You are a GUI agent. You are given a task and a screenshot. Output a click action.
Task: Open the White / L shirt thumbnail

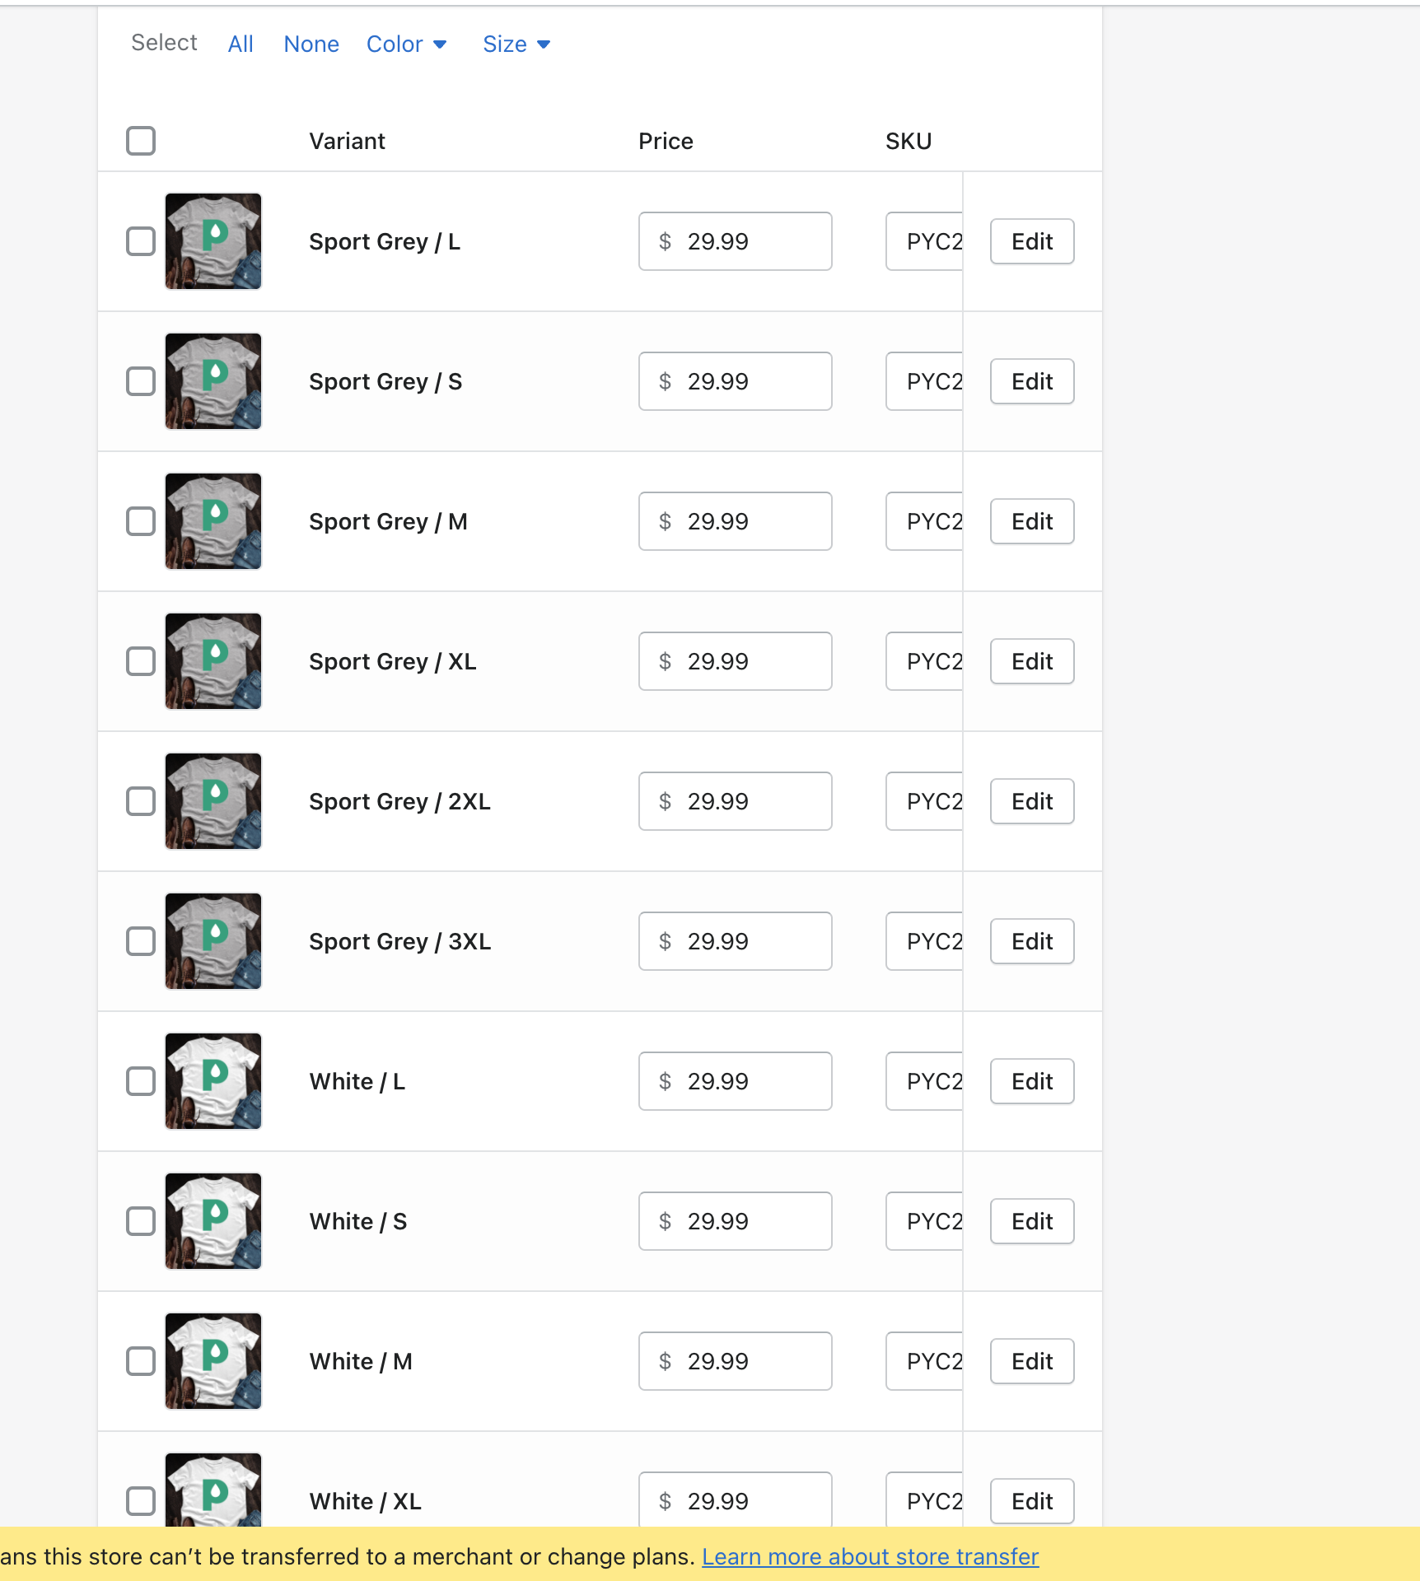click(x=213, y=1081)
